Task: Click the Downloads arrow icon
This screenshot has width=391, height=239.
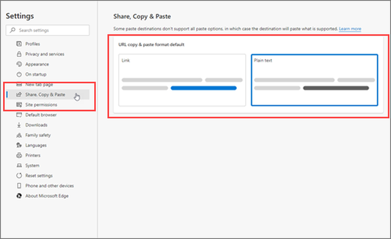Action: pyautogui.click(x=19, y=125)
